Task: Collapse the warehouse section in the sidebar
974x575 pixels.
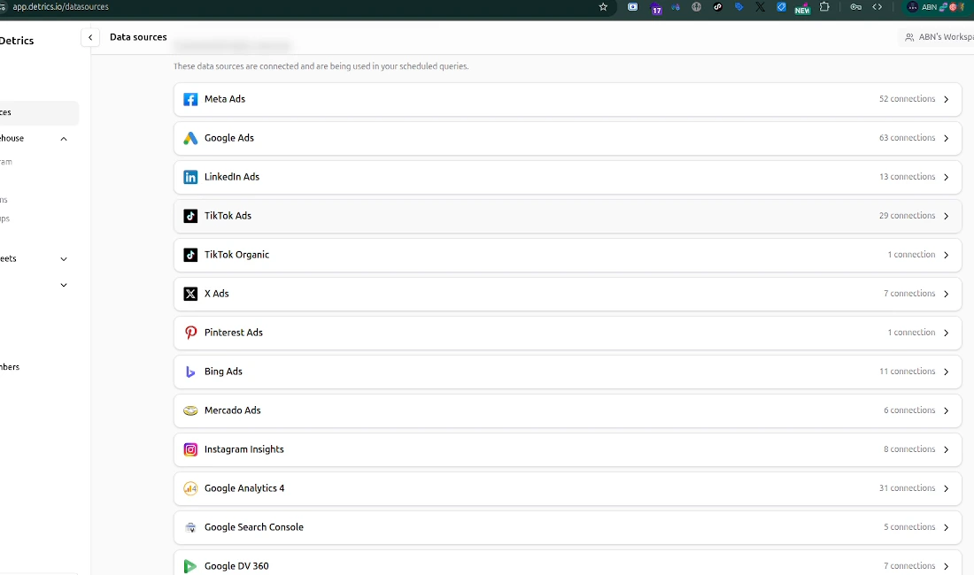Action: [63, 138]
